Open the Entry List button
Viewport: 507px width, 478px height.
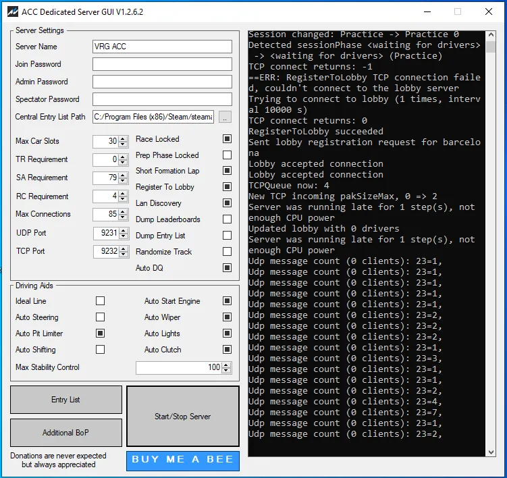66,400
